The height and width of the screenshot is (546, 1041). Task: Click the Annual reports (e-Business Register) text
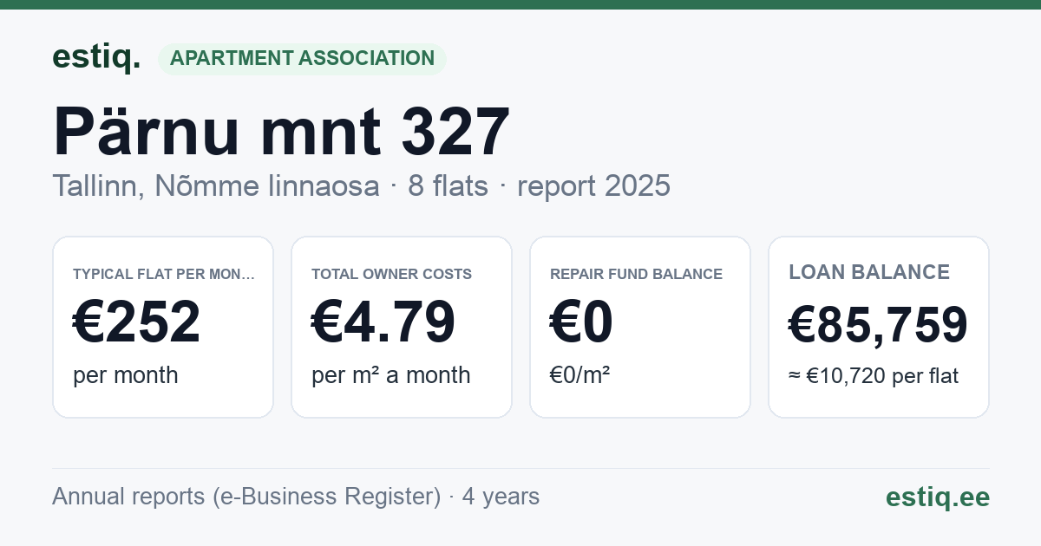[246, 497]
